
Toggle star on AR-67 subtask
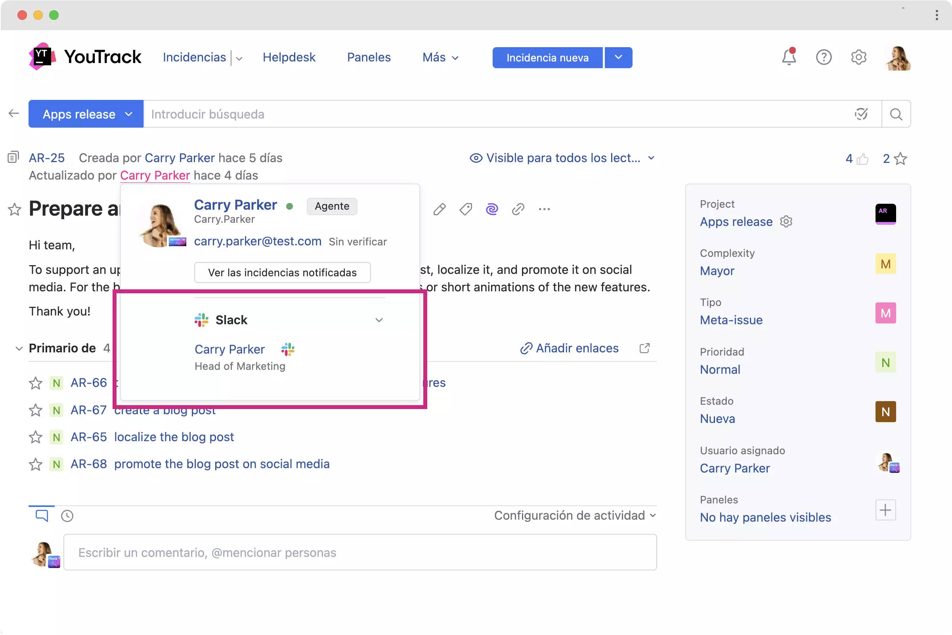[36, 410]
